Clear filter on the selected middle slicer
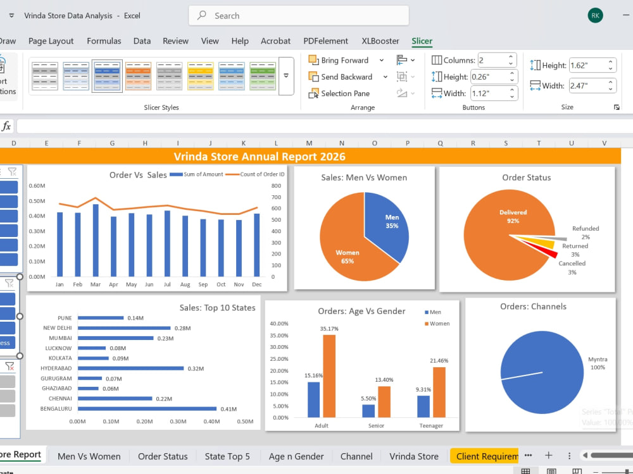Viewport: 633px width, 474px height. 9,284
